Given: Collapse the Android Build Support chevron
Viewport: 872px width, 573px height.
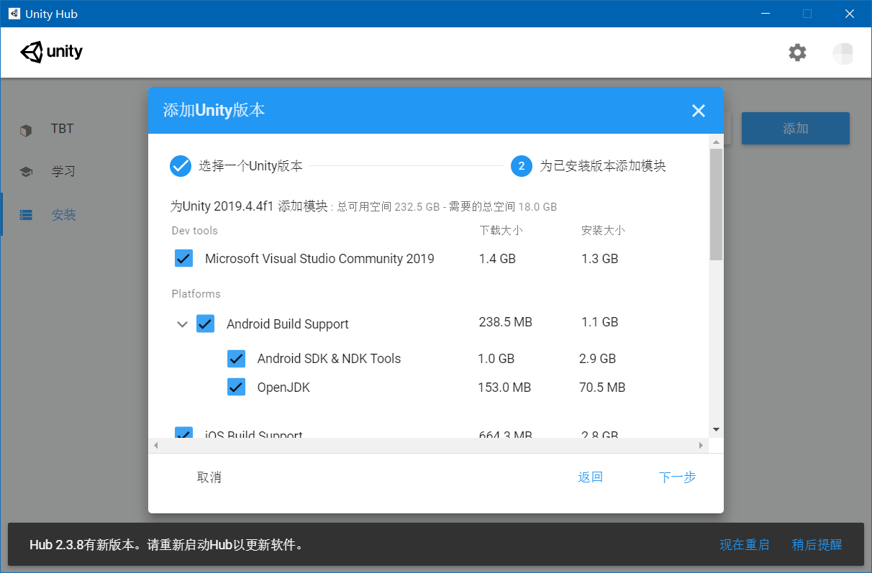Looking at the screenshot, I should pyautogui.click(x=182, y=324).
